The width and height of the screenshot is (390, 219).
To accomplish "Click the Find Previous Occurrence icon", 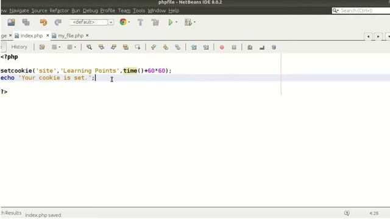I will click(x=101, y=47).
